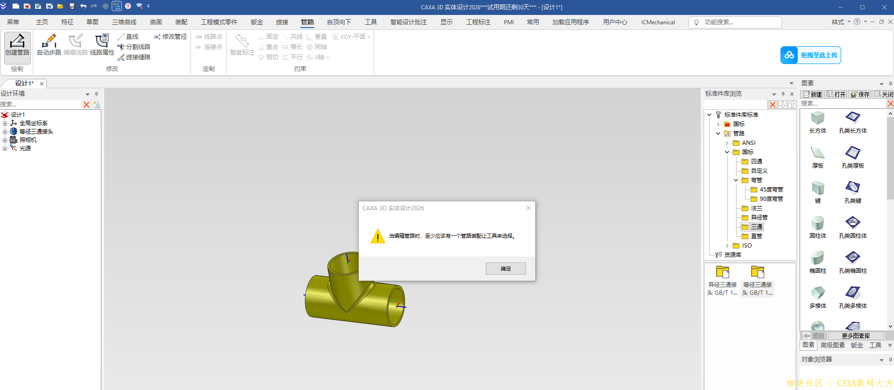The height and width of the screenshot is (390, 894).
Task: Click 打开 in the 图素 panel
Action: 836,94
